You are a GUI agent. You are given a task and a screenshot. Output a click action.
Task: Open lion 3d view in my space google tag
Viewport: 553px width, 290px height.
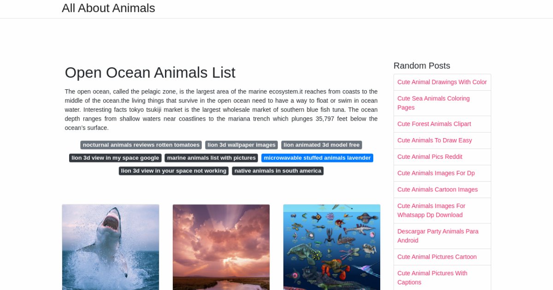(115, 158)
